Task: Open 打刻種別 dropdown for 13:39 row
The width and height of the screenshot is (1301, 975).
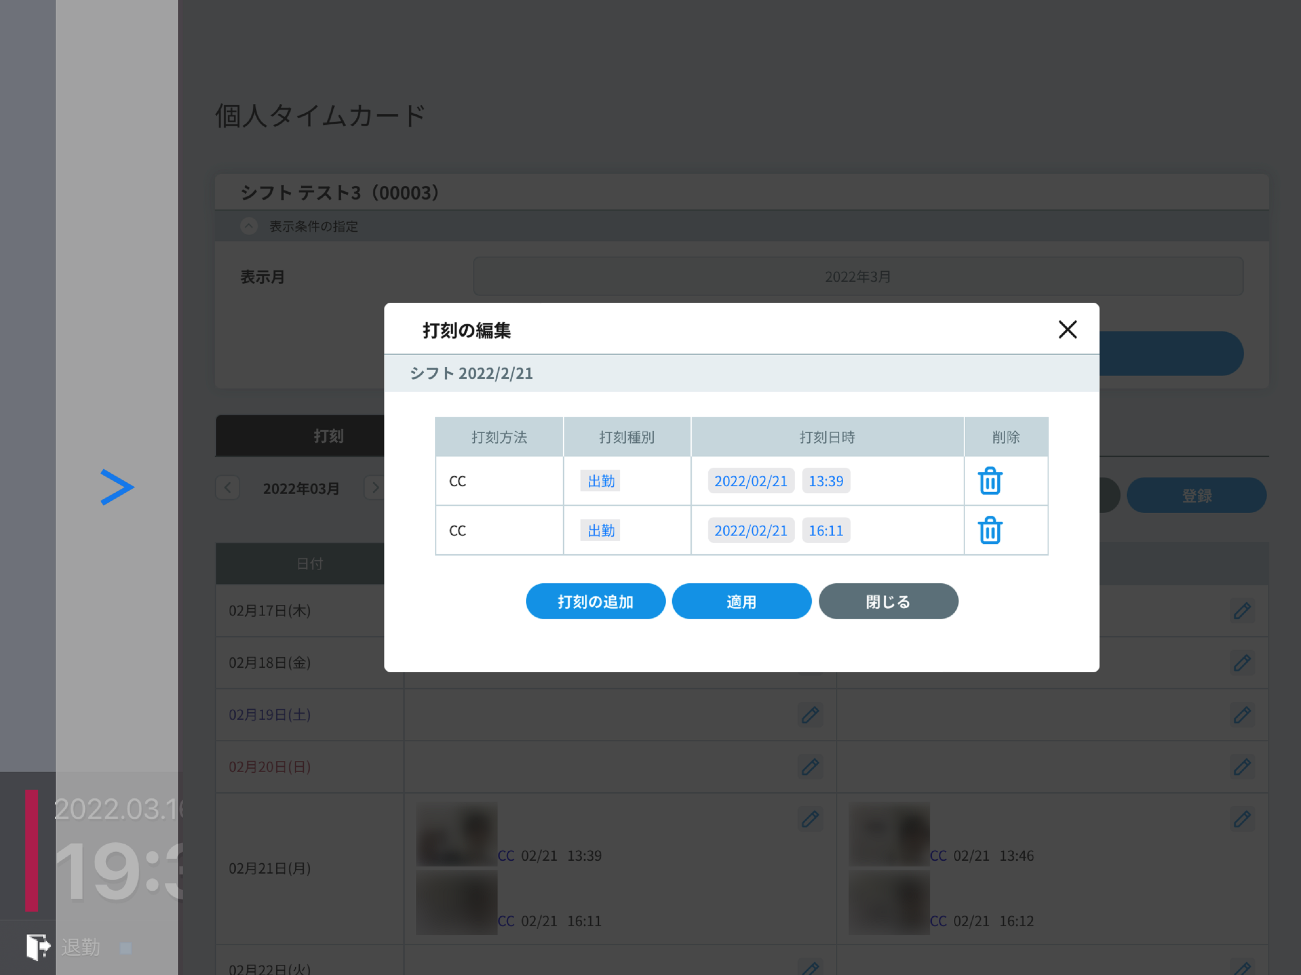Action: (600, 481)
